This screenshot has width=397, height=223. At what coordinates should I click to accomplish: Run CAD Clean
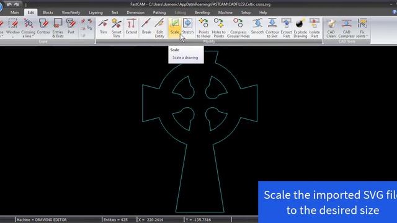click(331, 28)
